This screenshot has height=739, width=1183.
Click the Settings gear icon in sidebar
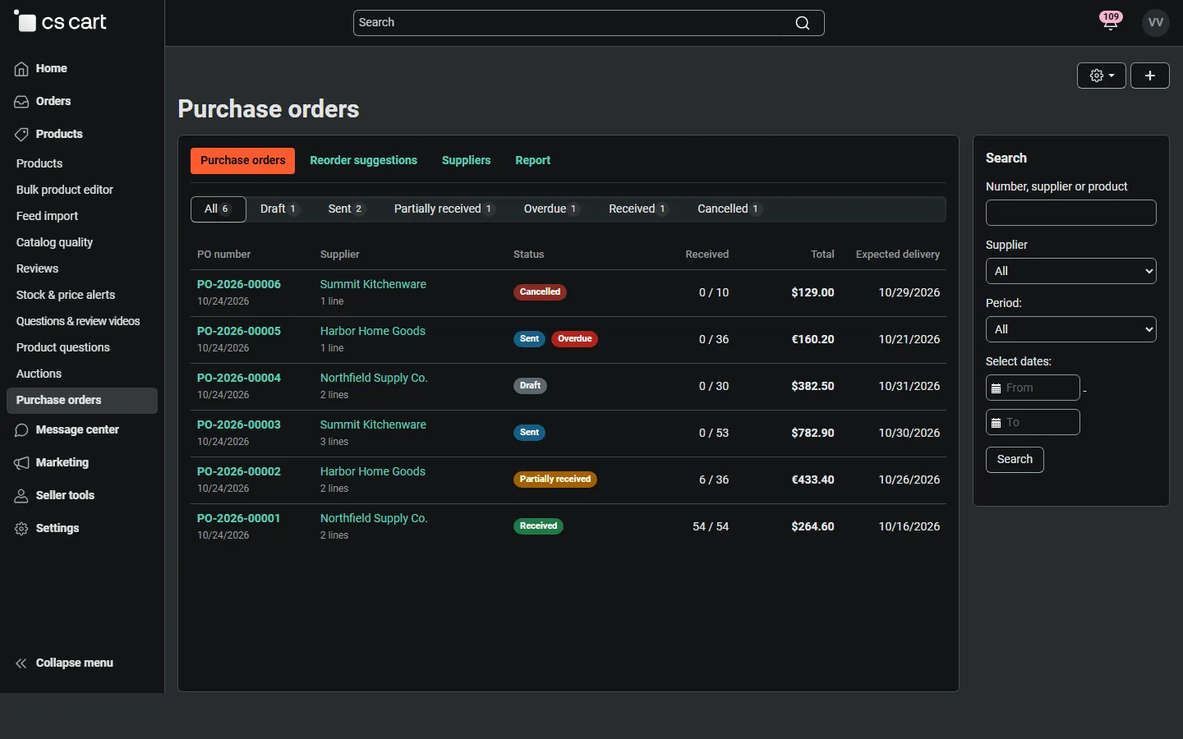click(x=21, y=529)
